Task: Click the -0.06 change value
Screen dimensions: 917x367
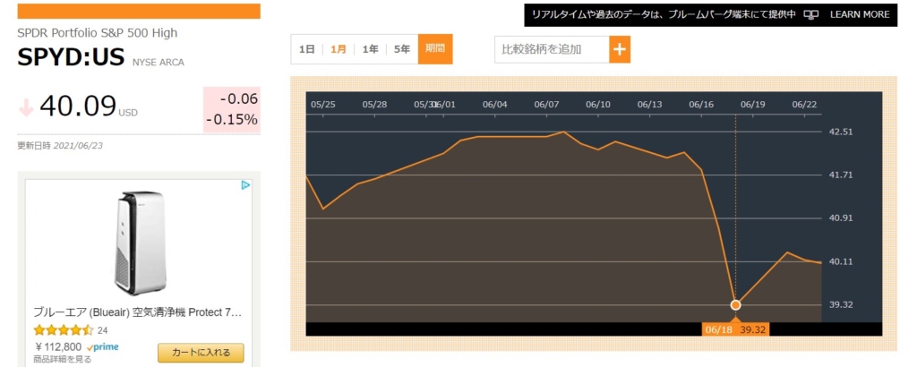Action: pos(238,98)
